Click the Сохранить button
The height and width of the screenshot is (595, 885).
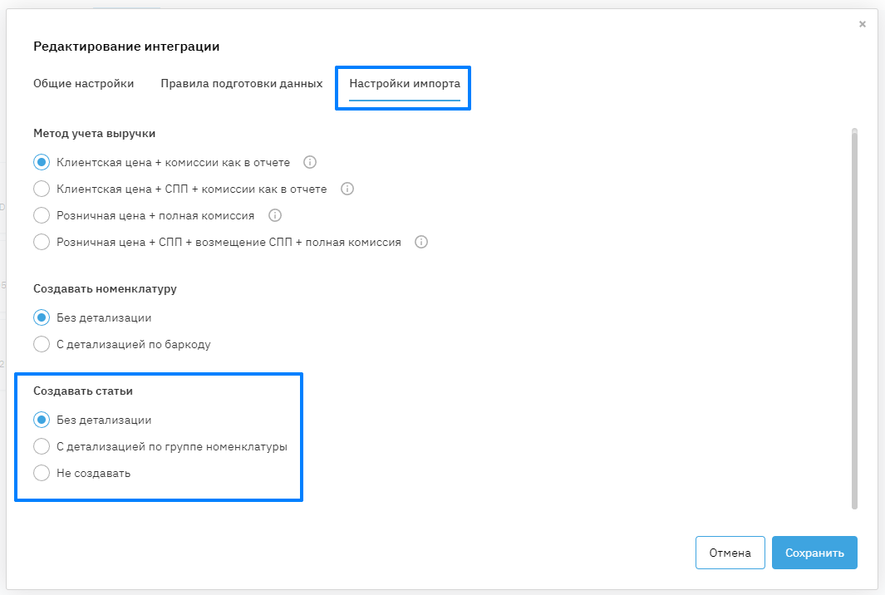click(x=814, y=553)
